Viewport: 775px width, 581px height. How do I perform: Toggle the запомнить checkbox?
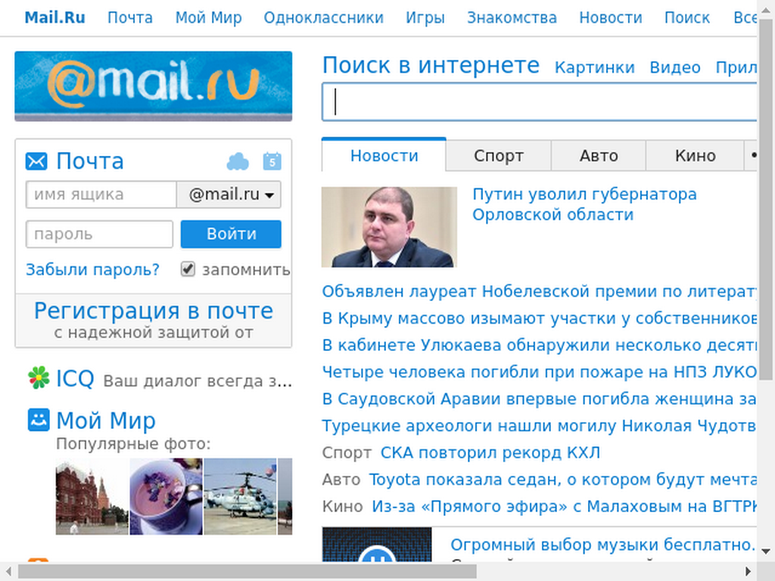tap(188, 269)
